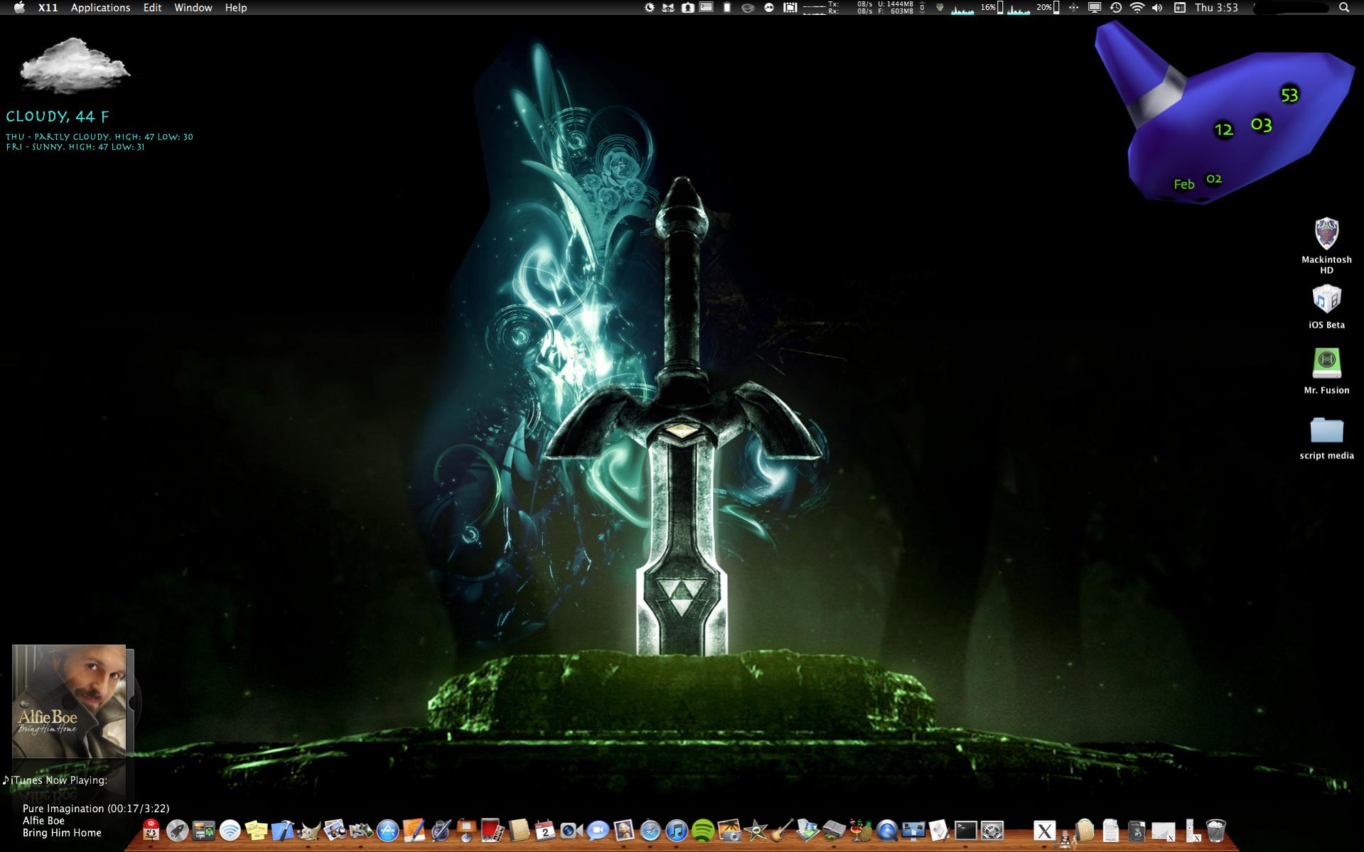The height and width of the screenshot is (852, 1364).
Task: Click the Alfie Boe album artwork
Action: pyautogui.click(x=69, y=701)
